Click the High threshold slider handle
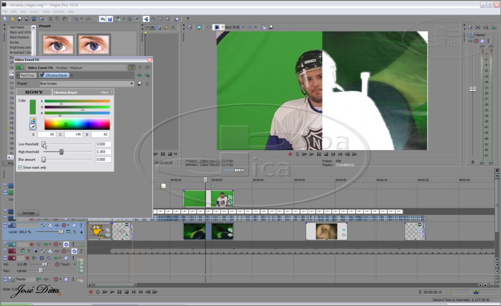 pyautogui.click(x=61, y=152)
